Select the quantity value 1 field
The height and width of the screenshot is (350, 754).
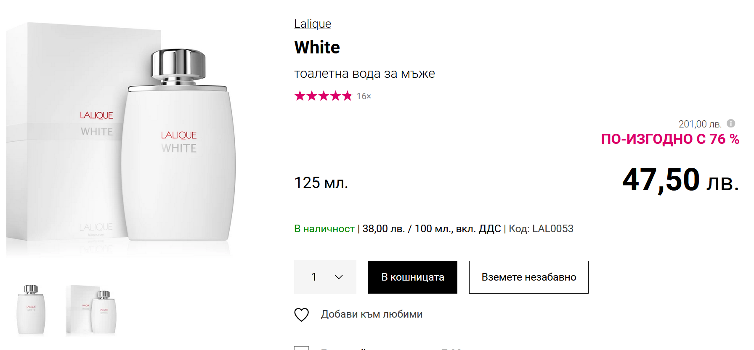tap(314, 277)
